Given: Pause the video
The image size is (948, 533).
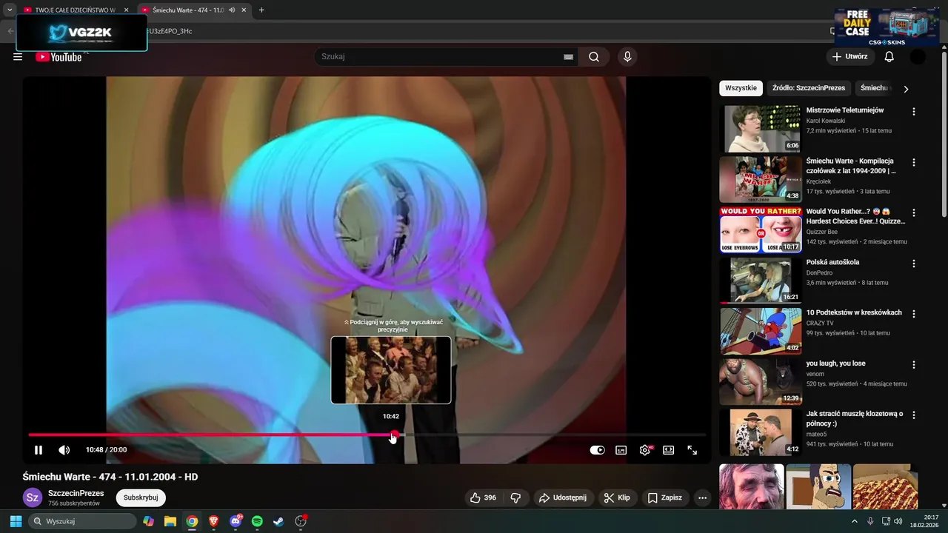Looking at the screenshot, I should (x=39, y=449).
